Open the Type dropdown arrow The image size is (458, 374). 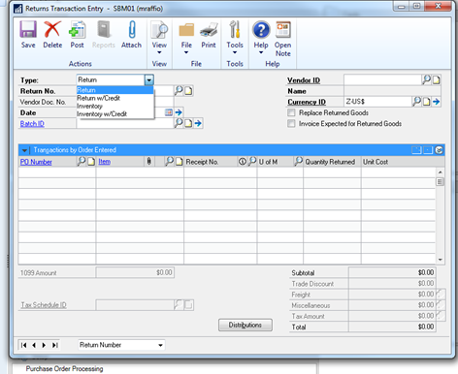point(149,79)
